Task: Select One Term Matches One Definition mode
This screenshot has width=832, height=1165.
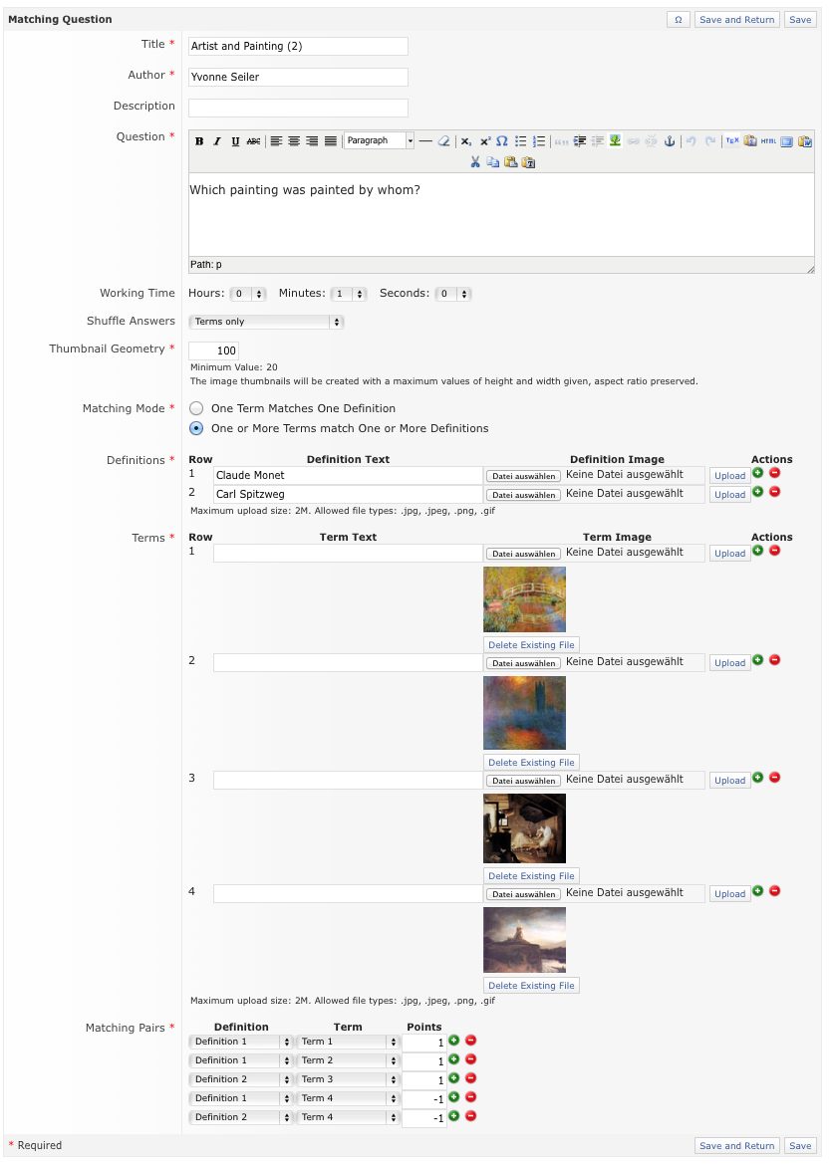Action: point(196,408)
